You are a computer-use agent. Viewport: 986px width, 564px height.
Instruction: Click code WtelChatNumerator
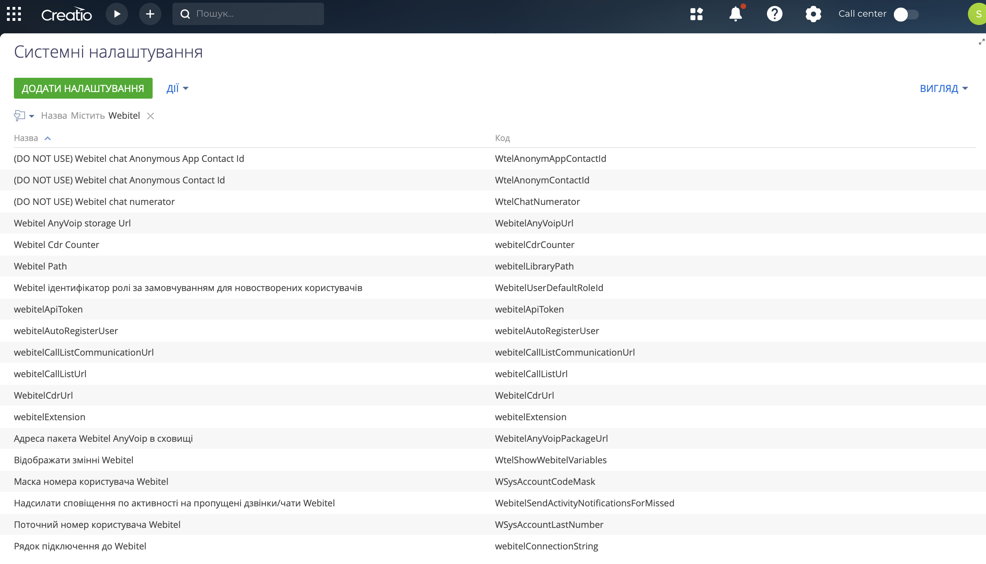537,201
